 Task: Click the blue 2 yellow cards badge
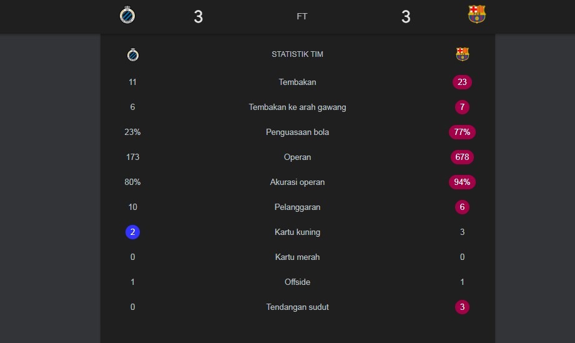(x=132, y=232)
